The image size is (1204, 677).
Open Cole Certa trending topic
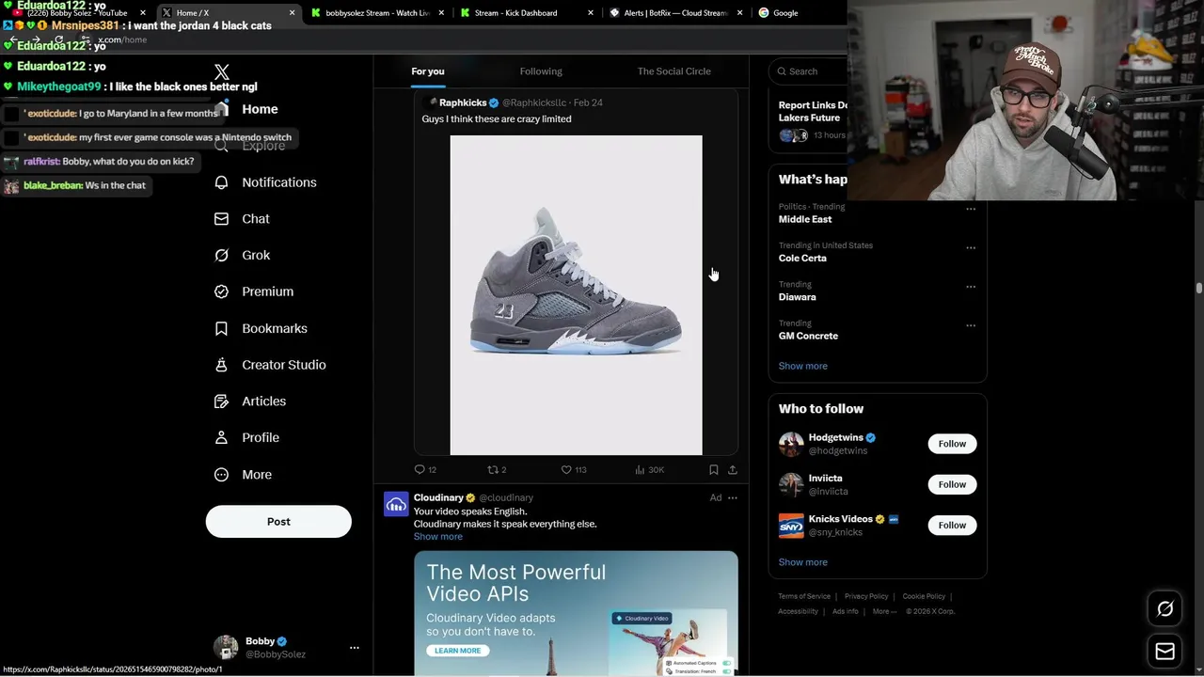pos(802,258)
